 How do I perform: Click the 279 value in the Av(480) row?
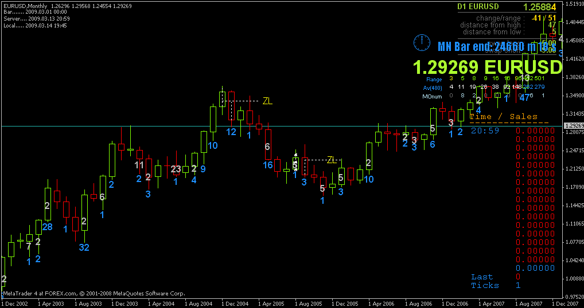[x=540, y=87]
